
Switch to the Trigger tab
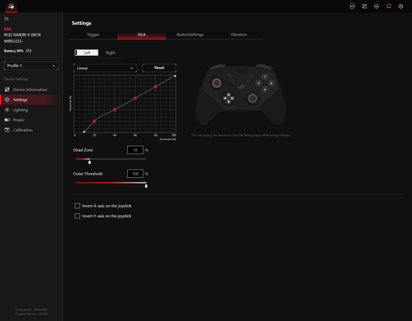coord(93,34)
